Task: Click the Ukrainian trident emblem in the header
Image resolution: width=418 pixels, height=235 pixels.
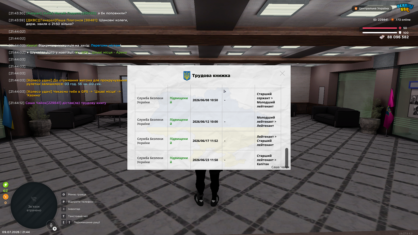Action: pyautogui.click(x=187, y=76)
